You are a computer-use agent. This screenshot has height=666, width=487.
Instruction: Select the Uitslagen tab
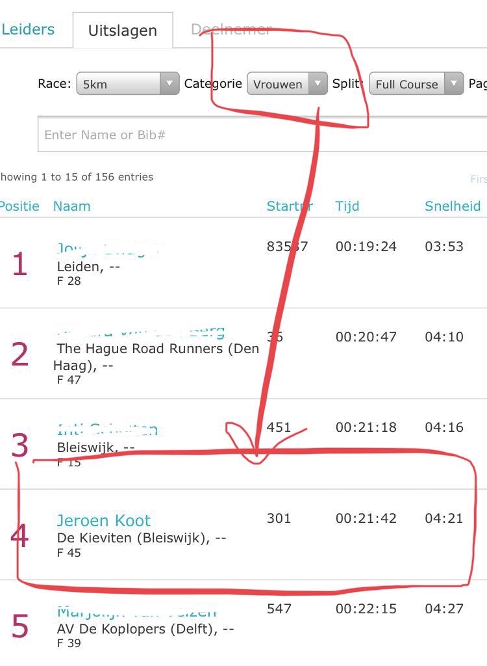123,31
